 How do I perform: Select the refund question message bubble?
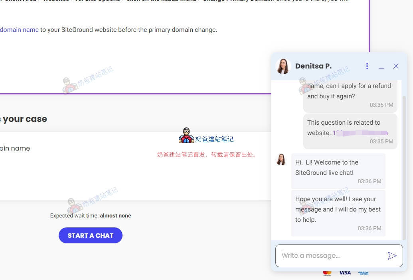click(350, 95)
